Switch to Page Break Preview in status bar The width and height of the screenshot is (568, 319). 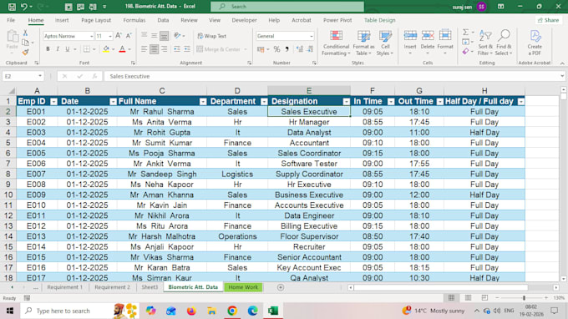[x=484, y=297]
